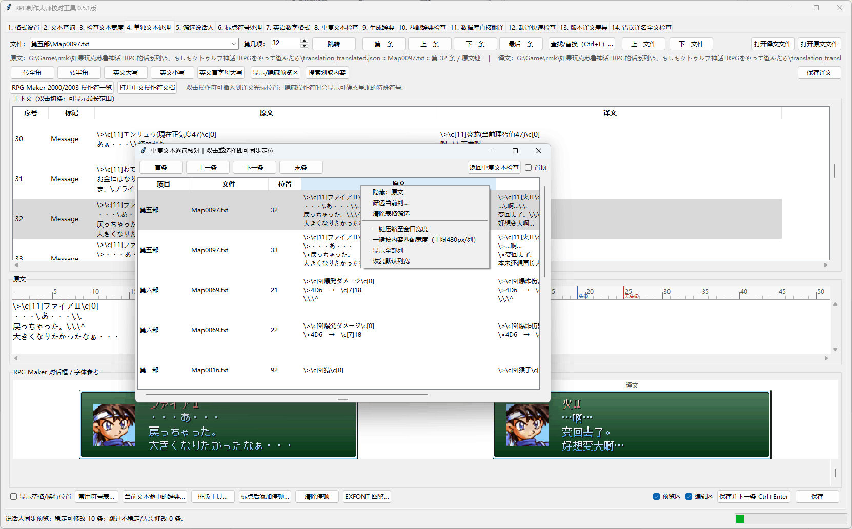Screen dimensions: 852x529
Task: Click the 文件 column header in dialog
Action: click(229, 185)
